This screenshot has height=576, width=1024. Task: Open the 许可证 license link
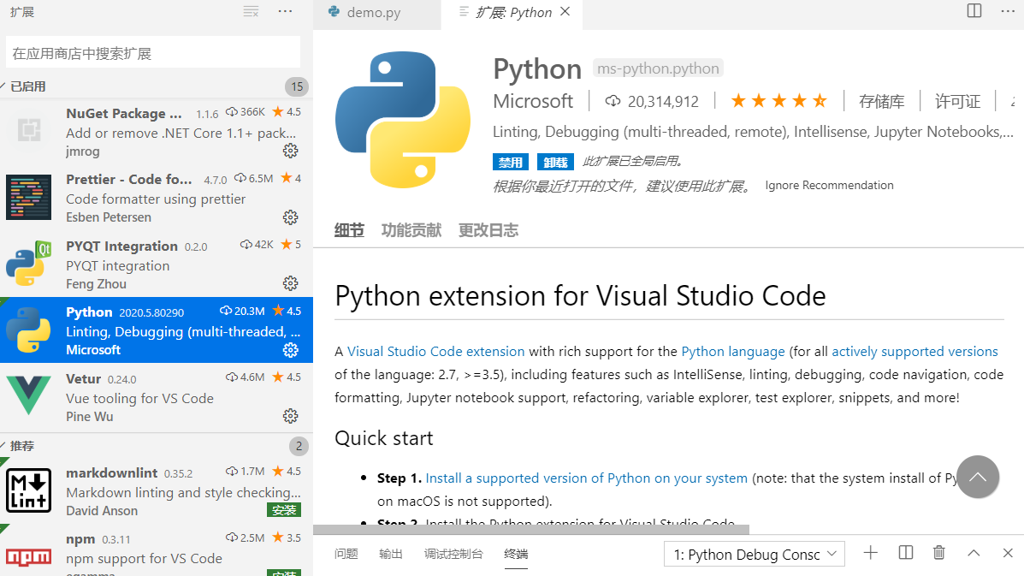tap(957, 101)
